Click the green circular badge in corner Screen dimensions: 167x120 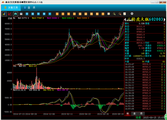[166, 117]
